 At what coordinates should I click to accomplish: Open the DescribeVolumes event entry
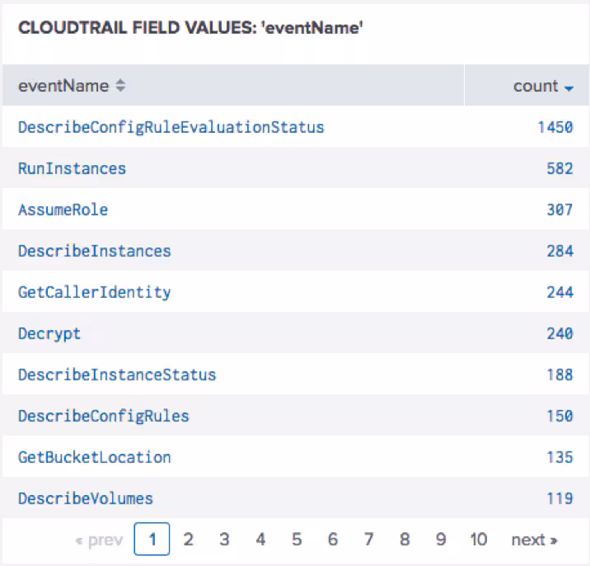coord(85,498)
